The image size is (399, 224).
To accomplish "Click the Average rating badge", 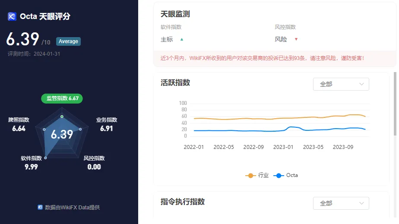I will click(69, 41).
